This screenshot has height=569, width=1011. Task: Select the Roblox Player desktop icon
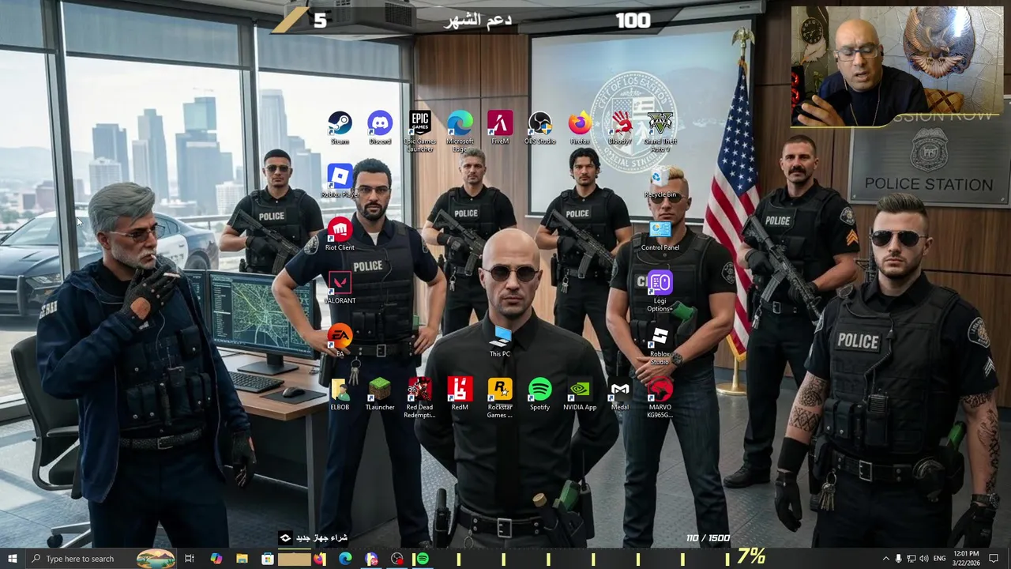pyautogui.click(x=340, y=181)
